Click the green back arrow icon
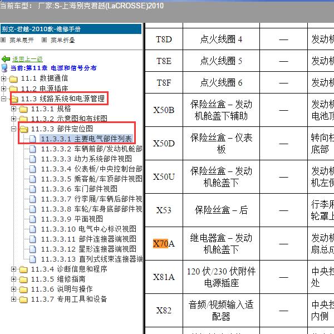The image size is (334, 334). tap(6, 59)
